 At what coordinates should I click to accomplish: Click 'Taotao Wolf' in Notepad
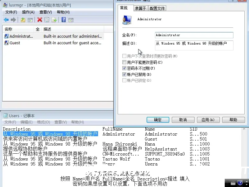(x=116, y=159)
